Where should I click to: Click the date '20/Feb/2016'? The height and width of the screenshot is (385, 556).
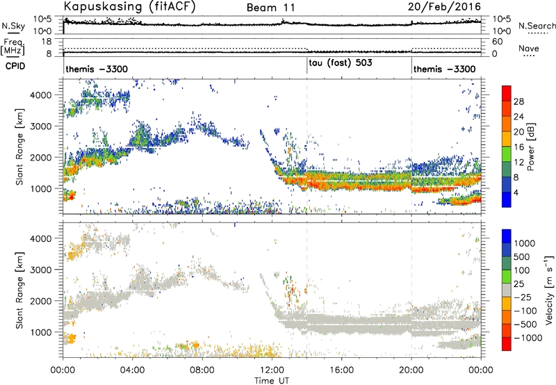pos(444,7)
